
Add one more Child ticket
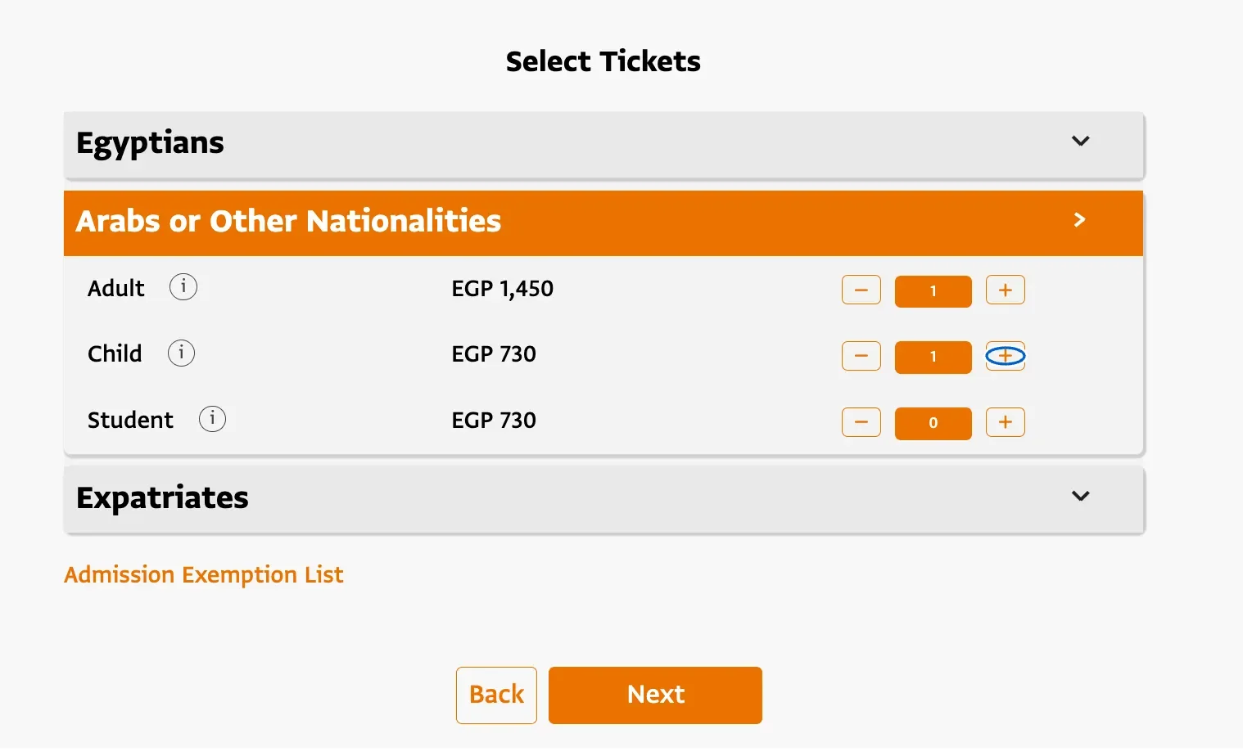[x=1005, y=357]
